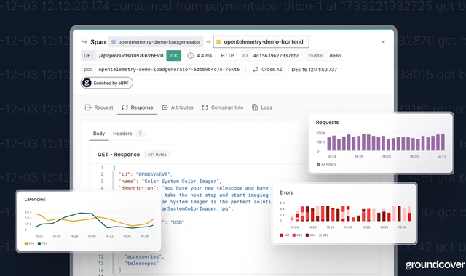Open the Container Info tab
Viewport: 466px width, 276px height.
coord(222,107)
